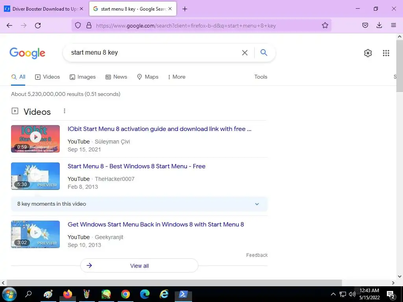Clear the Google search box
The height and width of the screenshot is (302, 403).
[x=245, y=53]
